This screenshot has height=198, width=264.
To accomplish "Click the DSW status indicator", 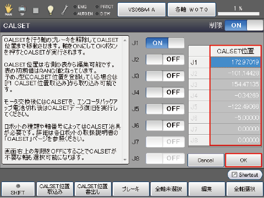I will coord(103,14).
